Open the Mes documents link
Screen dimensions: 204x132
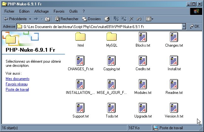18,79
